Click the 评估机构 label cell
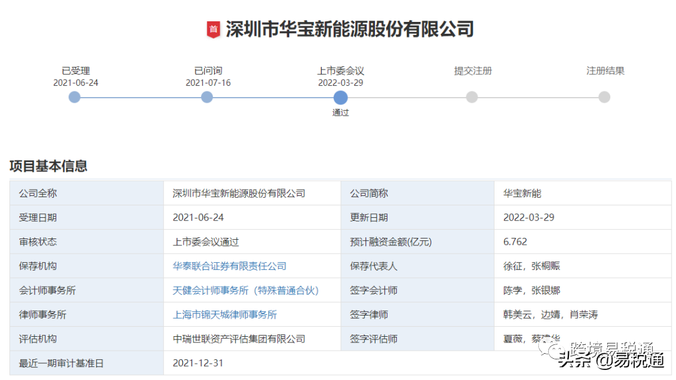Viewport: 676px width, 380px height. click(x=86, y=339)
